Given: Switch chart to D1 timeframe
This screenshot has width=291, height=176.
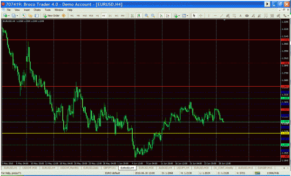Looking at the screenshot, I should coord(110,16).
